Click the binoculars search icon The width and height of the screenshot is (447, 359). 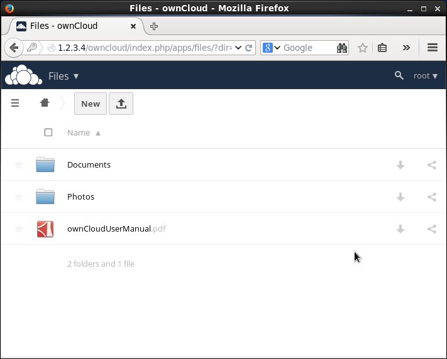(x=342, y=48)
